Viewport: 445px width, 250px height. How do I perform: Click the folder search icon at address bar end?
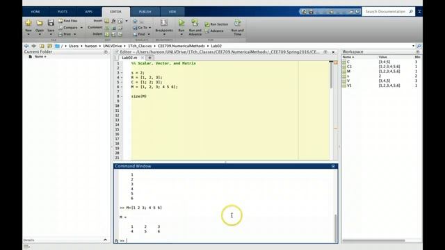419,46
